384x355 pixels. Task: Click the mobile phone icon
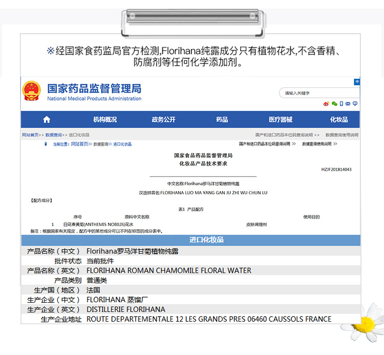(342, 104)
